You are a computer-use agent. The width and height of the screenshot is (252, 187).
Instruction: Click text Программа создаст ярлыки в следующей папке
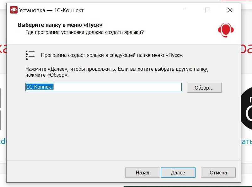point(112,55)
